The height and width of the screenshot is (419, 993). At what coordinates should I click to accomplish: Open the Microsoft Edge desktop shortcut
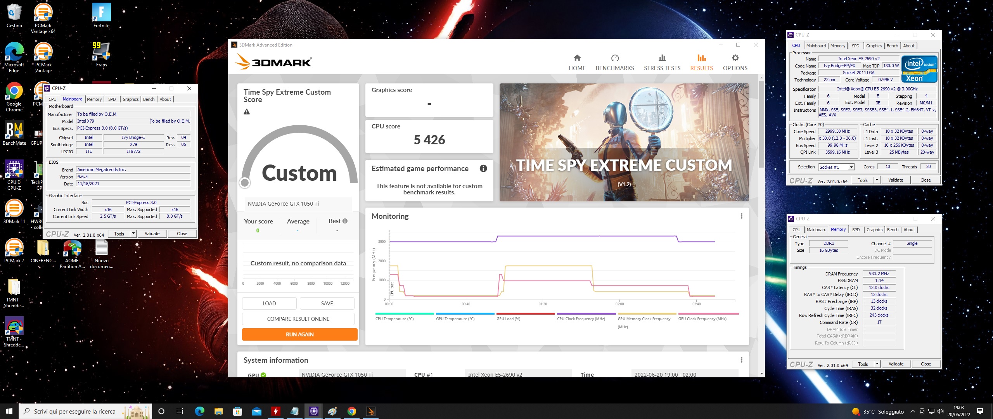[14, 57]
